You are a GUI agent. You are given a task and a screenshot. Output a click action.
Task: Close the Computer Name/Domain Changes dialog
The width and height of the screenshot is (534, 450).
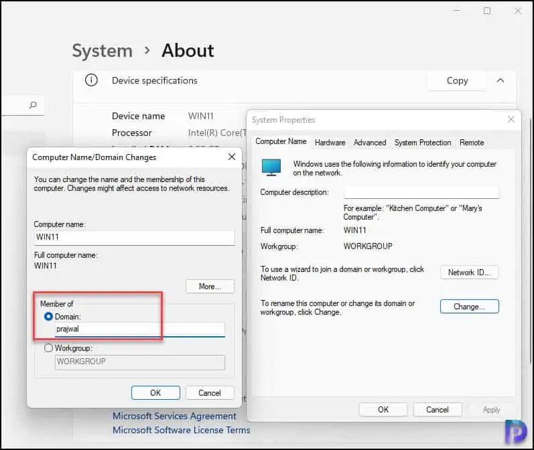(x=232, y=157)
